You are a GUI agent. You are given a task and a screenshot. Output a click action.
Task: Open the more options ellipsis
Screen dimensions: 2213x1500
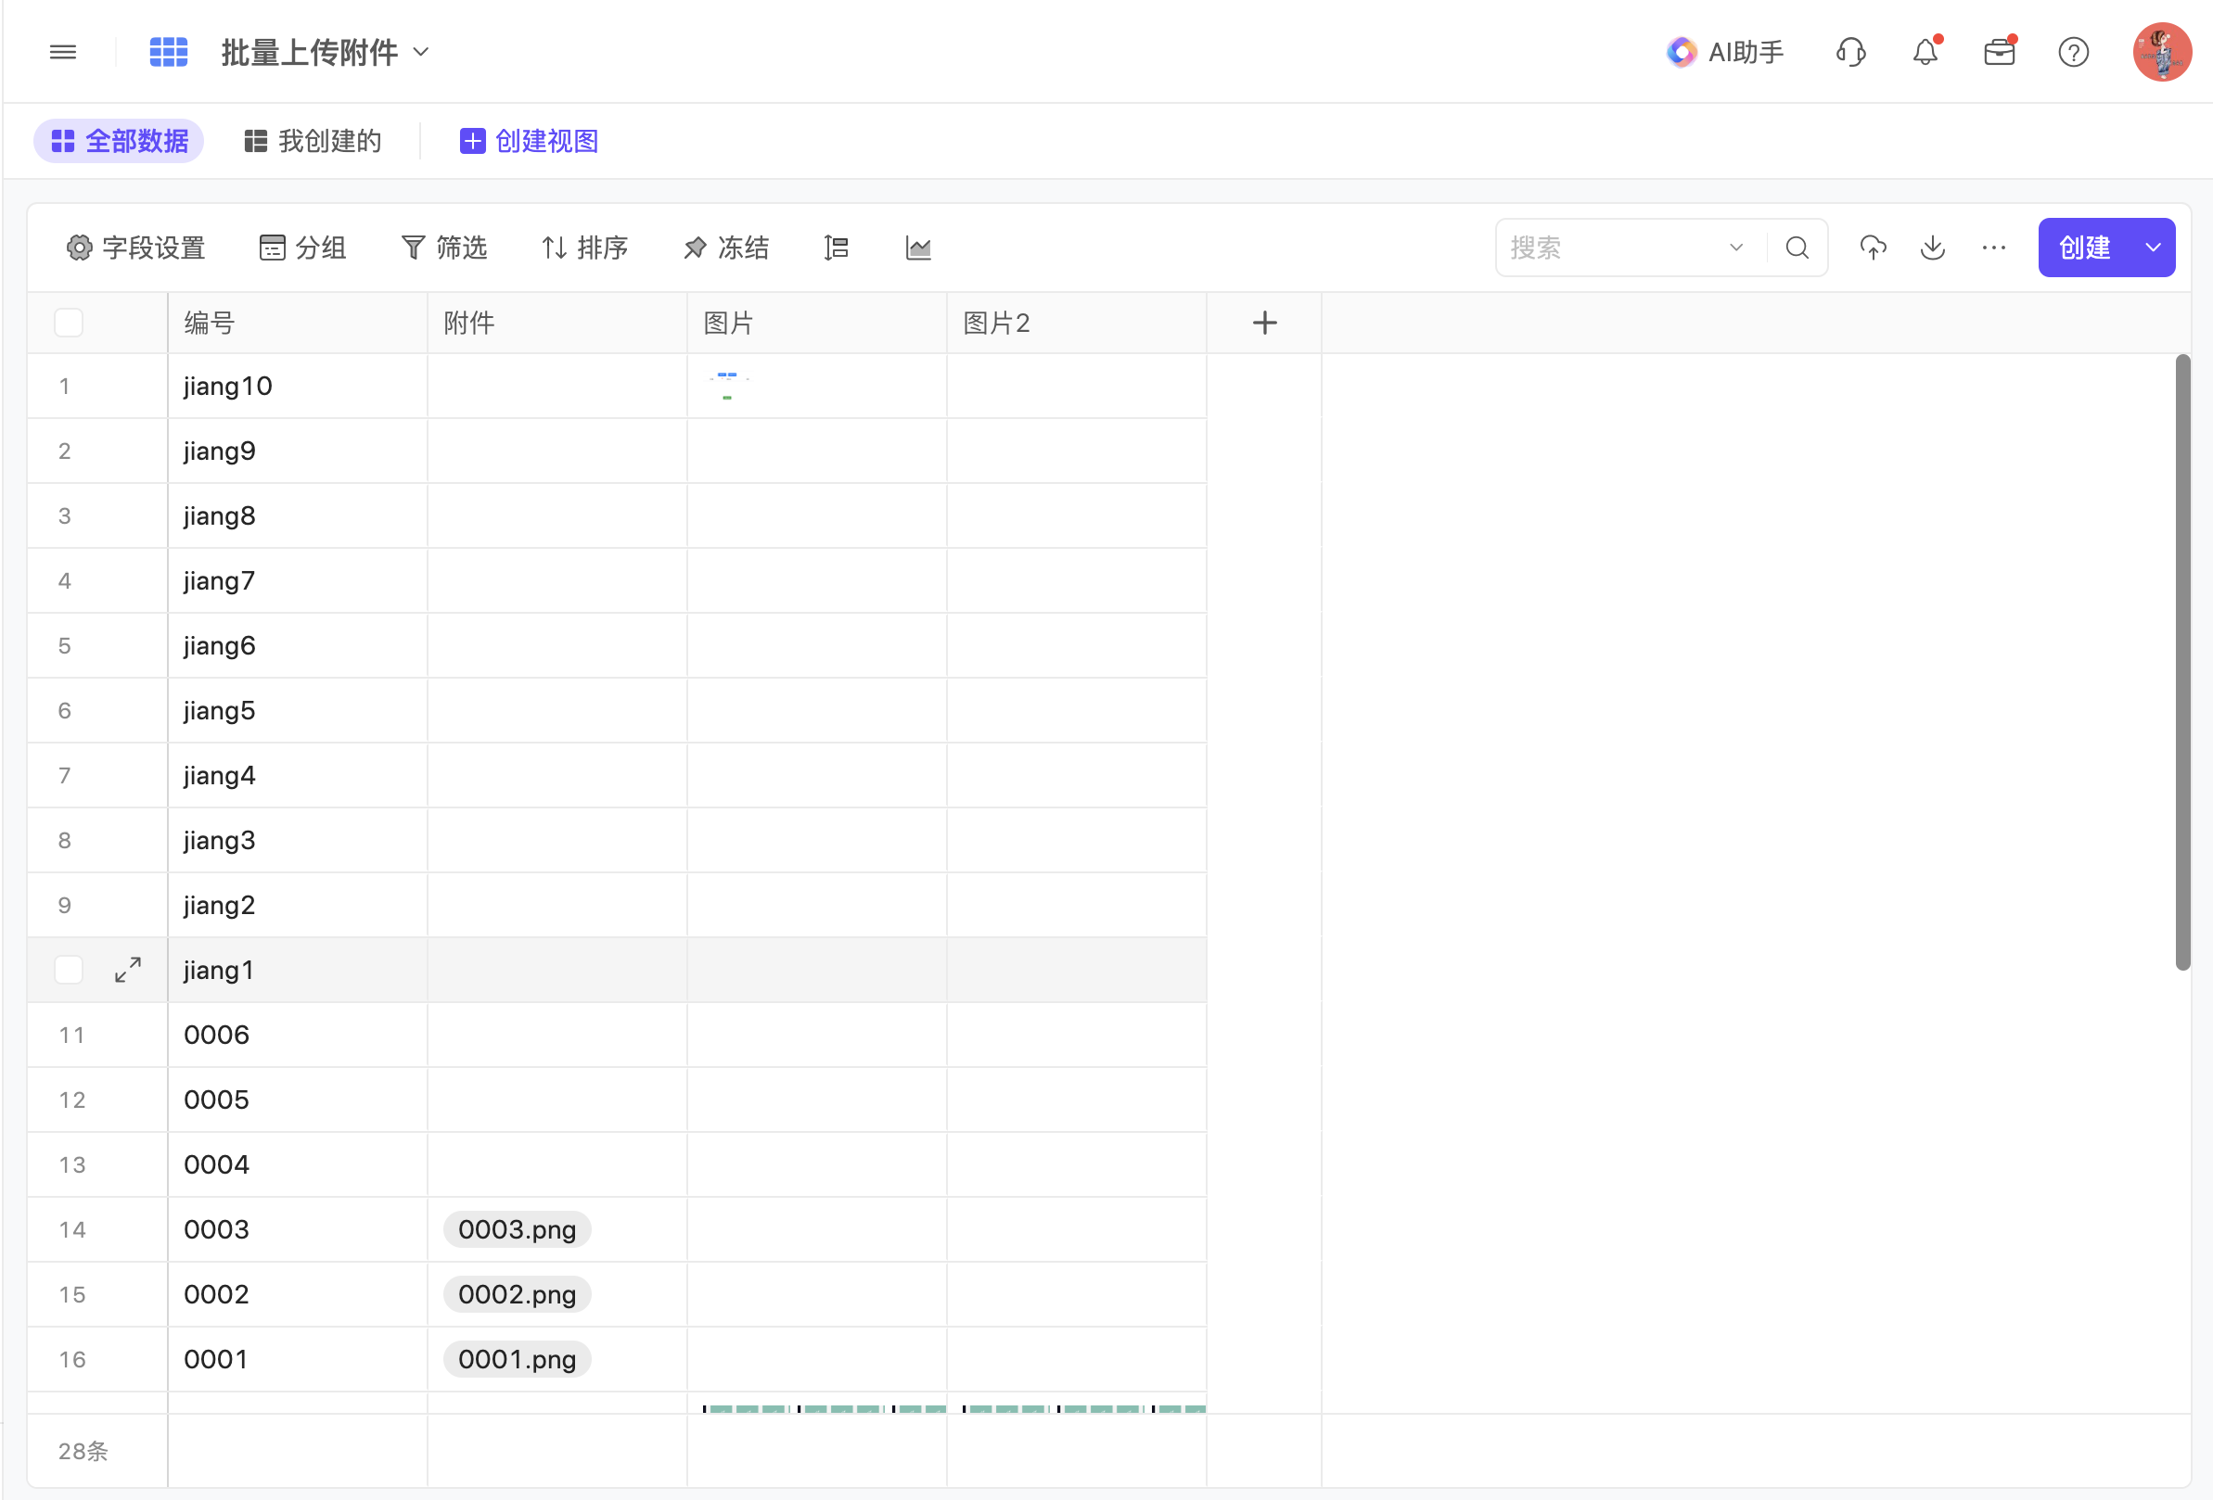[1993, 248]
